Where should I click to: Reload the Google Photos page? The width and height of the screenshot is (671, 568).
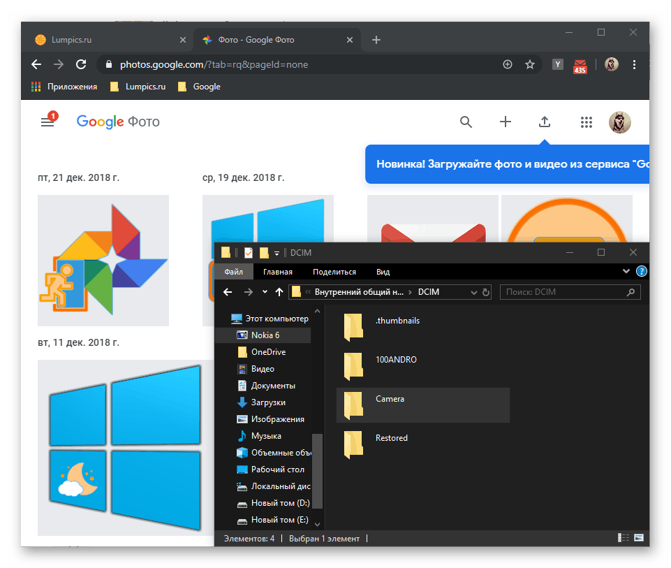click(x=81, y=65)
